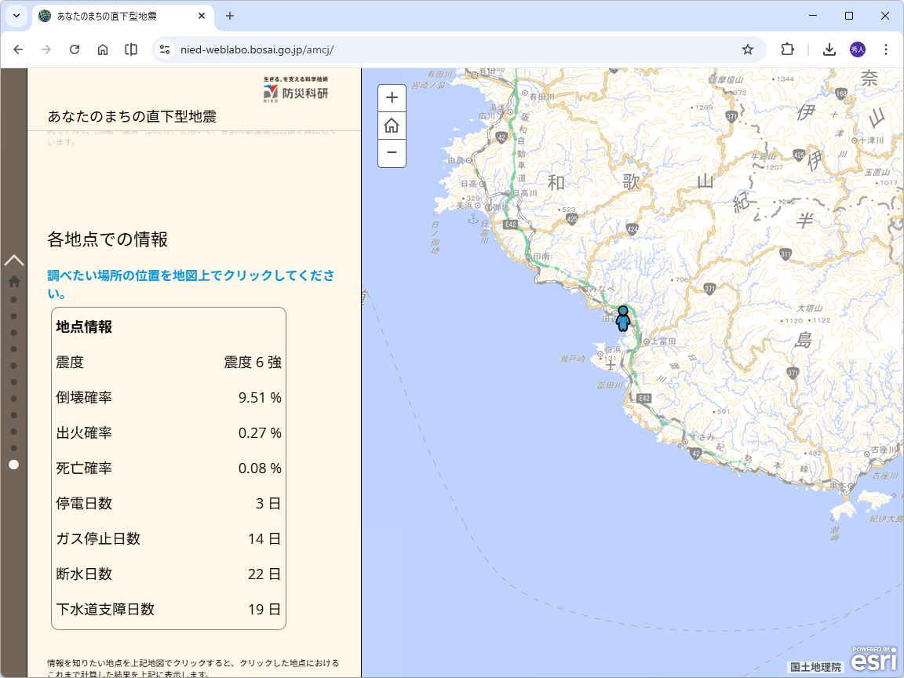Viewport: 904px width, 678px height.
Task: Open the Downloads icon in the toolbar
Action: [829, 49]
